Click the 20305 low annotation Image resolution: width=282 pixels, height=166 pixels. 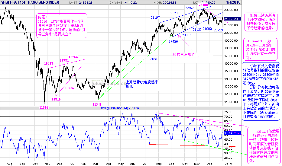186,35
